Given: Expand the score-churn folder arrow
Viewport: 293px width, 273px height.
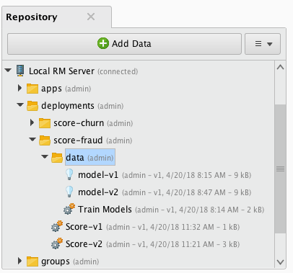Looking at the screenshot, I should [x=32, y=122].
